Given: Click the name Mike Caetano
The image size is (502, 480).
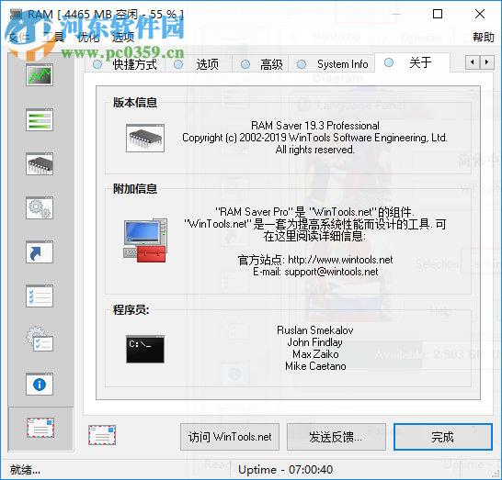Looking at the screenshot, I should tap(315, 366).
